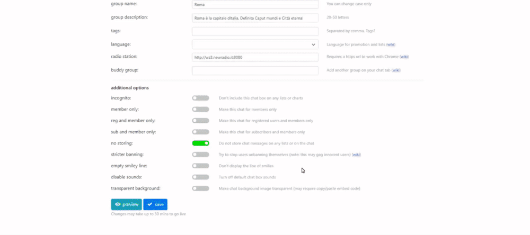Open the language dropdown
The image size is (530, 235).
255,44
